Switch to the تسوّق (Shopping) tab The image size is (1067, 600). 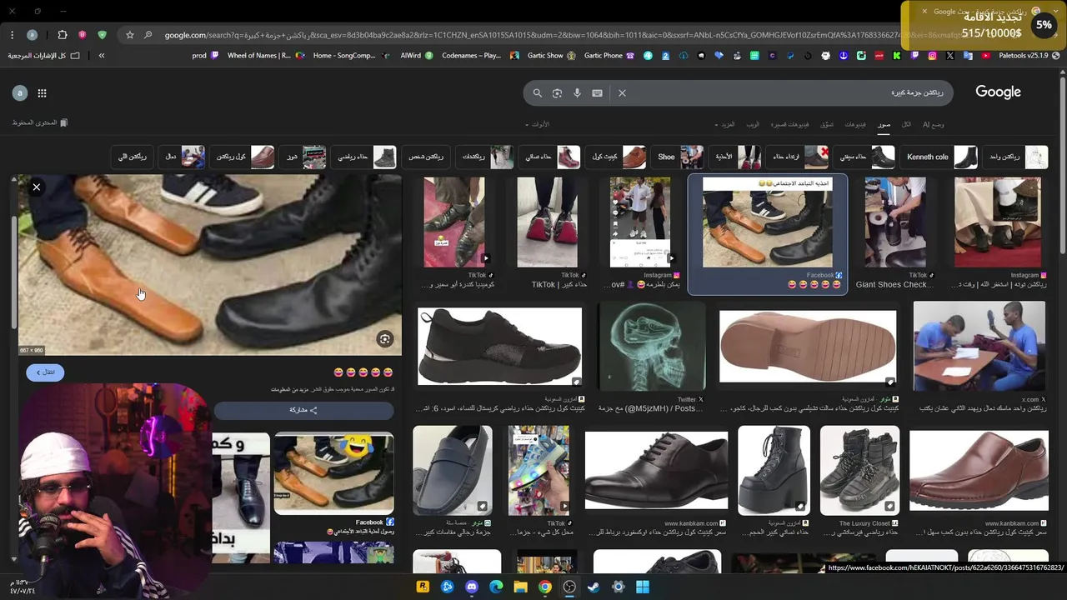[827, 124]
